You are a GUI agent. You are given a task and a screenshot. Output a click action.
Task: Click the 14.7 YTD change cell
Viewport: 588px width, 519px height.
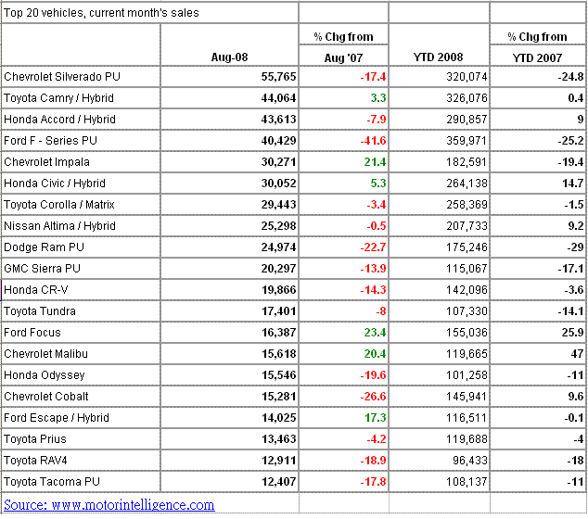click(539, 184)
